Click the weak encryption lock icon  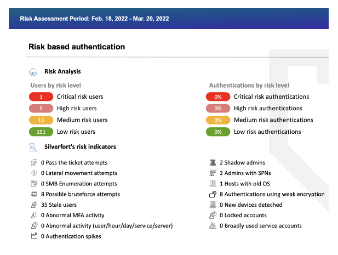(x=213, y=194)
